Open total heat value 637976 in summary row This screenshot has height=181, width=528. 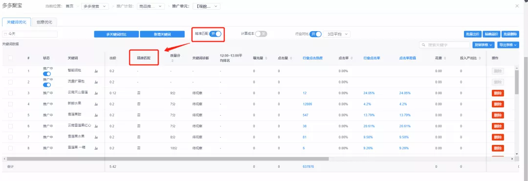tap(308, 166)
